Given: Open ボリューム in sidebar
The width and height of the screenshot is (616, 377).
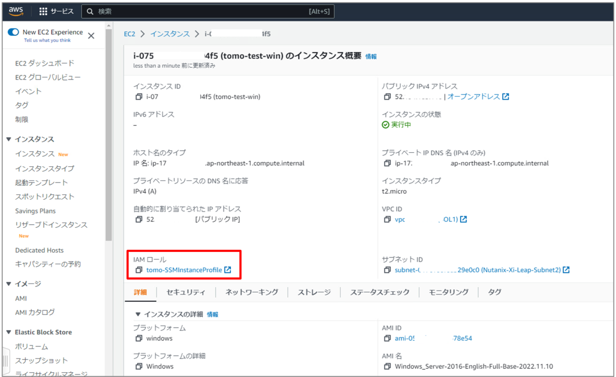Looking at the screenshot, I should [31, 347].
